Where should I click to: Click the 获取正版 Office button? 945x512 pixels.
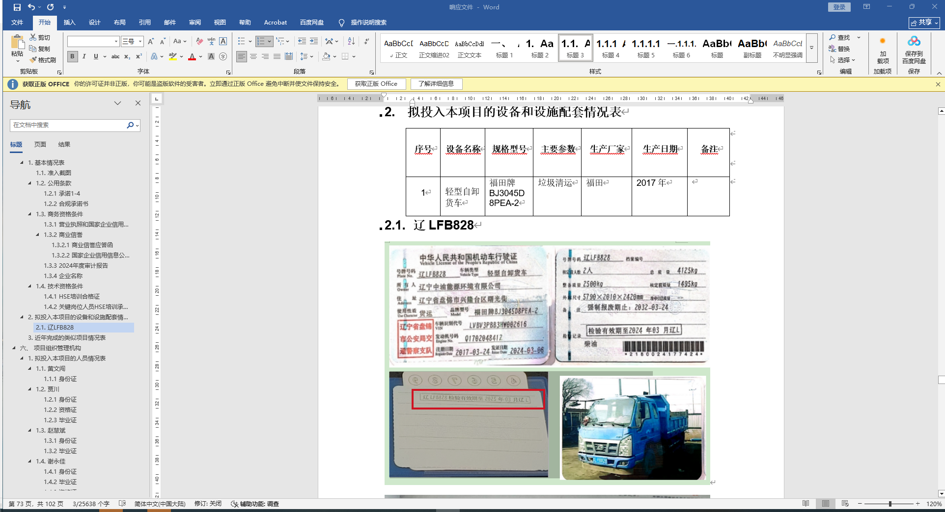click(x=376, y=84)
